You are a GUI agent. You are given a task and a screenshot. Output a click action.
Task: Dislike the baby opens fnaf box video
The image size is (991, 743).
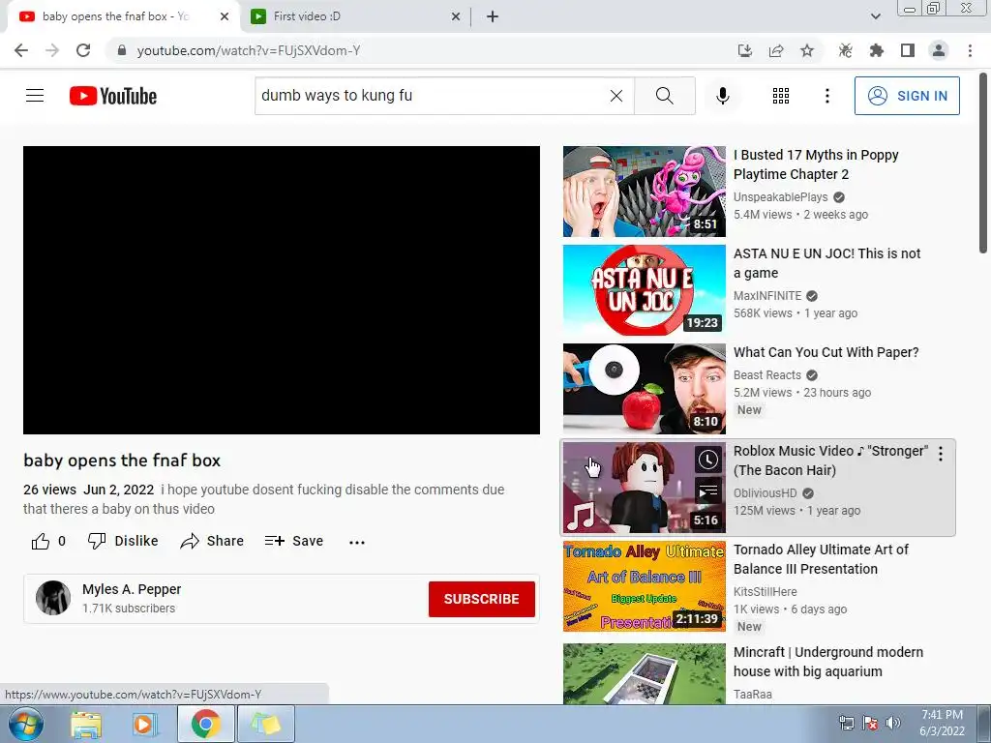point(123,541)
